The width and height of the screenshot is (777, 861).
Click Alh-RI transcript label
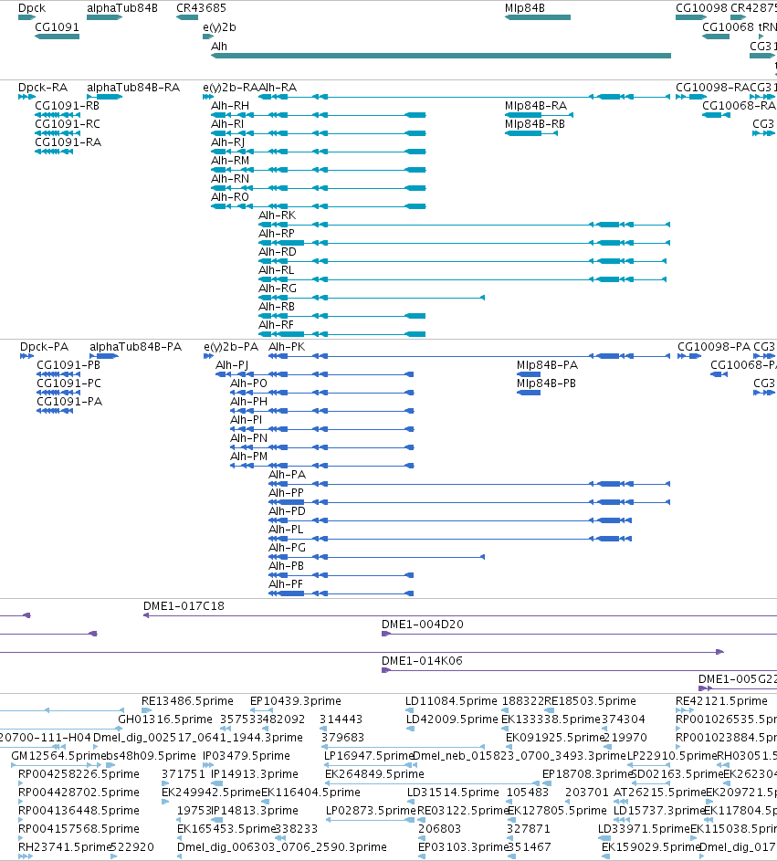[x=227, y=124]
